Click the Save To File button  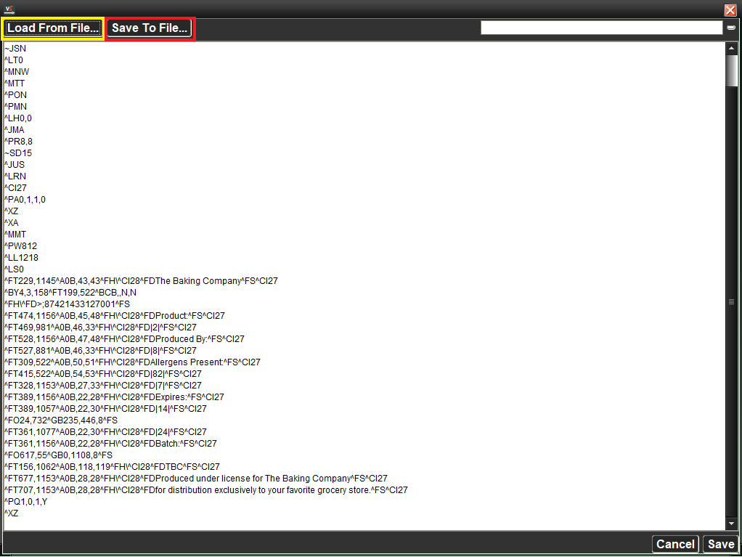pyautogui.click(x=150, y=28)
